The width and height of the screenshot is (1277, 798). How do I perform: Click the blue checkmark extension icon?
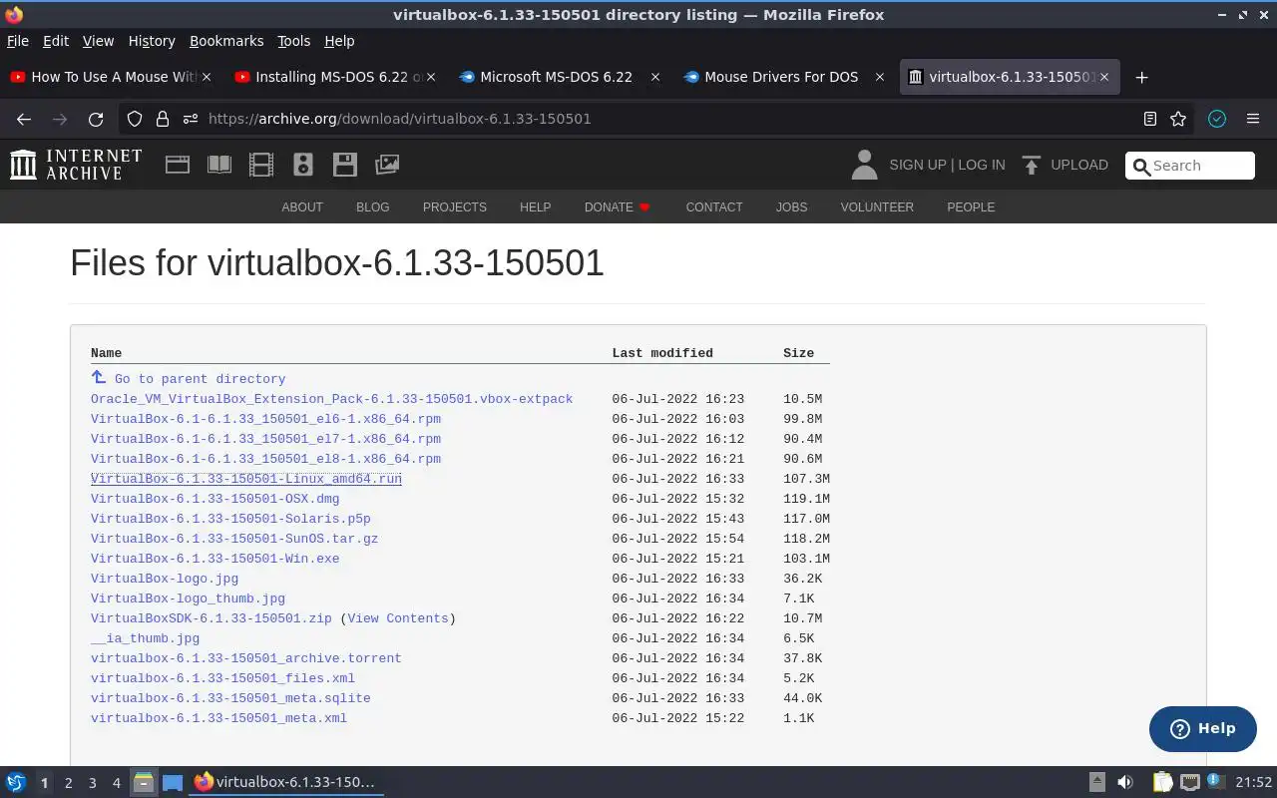[1217, 119]
